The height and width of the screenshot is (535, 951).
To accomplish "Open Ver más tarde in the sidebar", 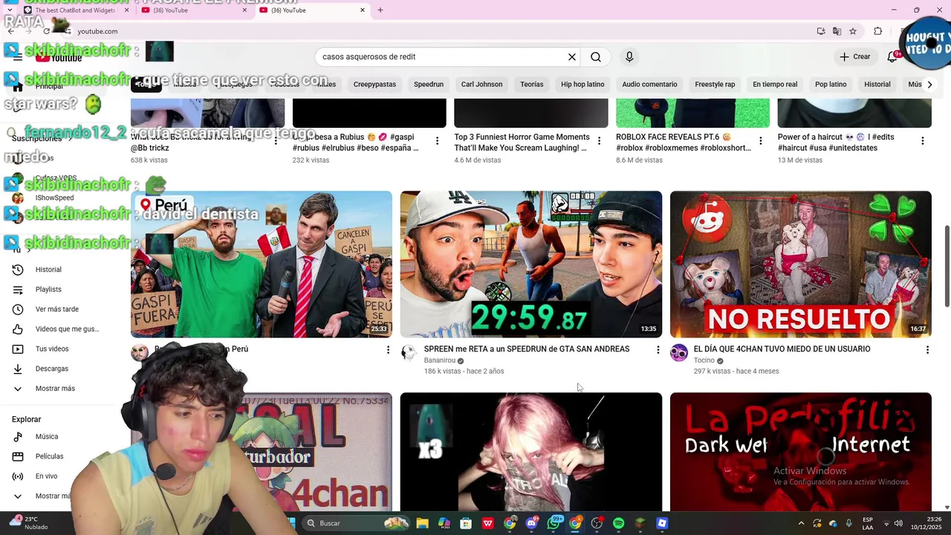I will click(x=56, y=309).
